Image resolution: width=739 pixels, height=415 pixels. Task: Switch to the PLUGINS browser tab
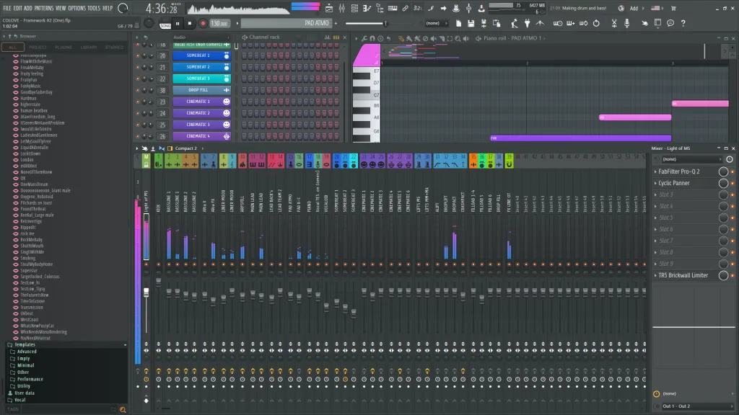coord(64,47)
